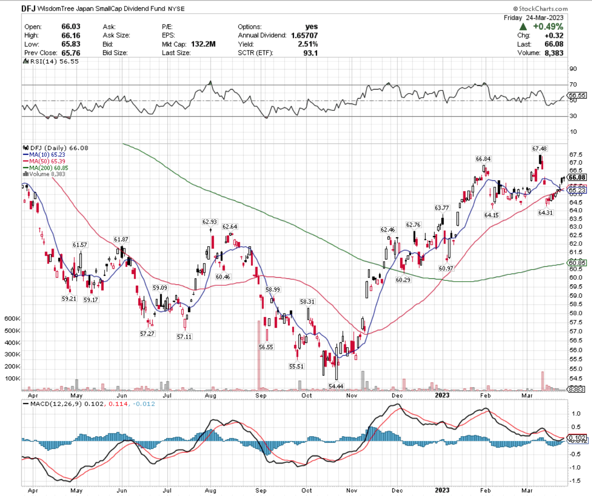Click the 54.44 low price annotation

click(336, 386)
